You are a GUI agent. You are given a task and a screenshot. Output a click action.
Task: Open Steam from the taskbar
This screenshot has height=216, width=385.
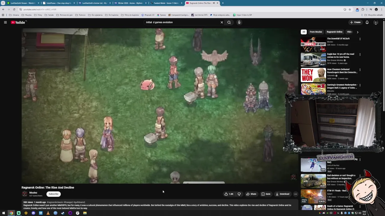pos(63,213)
